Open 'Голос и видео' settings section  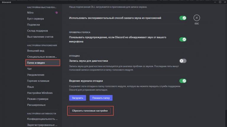(40, 63)
